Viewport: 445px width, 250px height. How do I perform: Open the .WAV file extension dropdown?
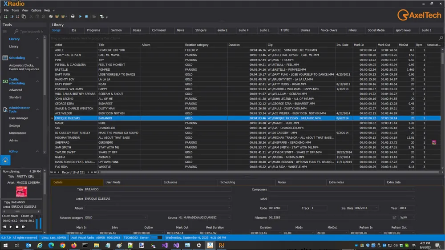click(x=413, y=218)
